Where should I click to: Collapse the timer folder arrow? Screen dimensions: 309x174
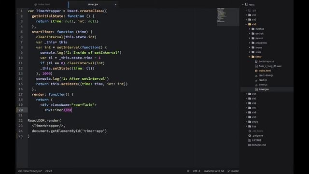[x=250, y=57]
